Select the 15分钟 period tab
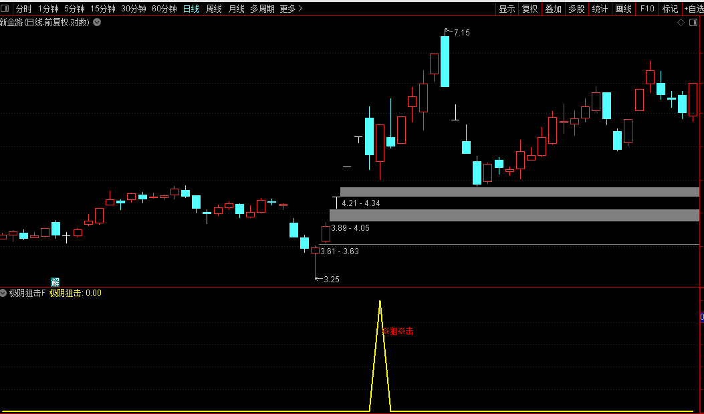704x414 pixels. [103, 9]
